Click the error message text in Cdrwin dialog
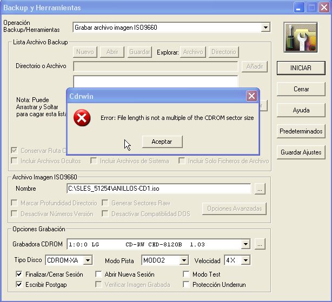This screenshot has width=332, height=302. click(177, 118)
